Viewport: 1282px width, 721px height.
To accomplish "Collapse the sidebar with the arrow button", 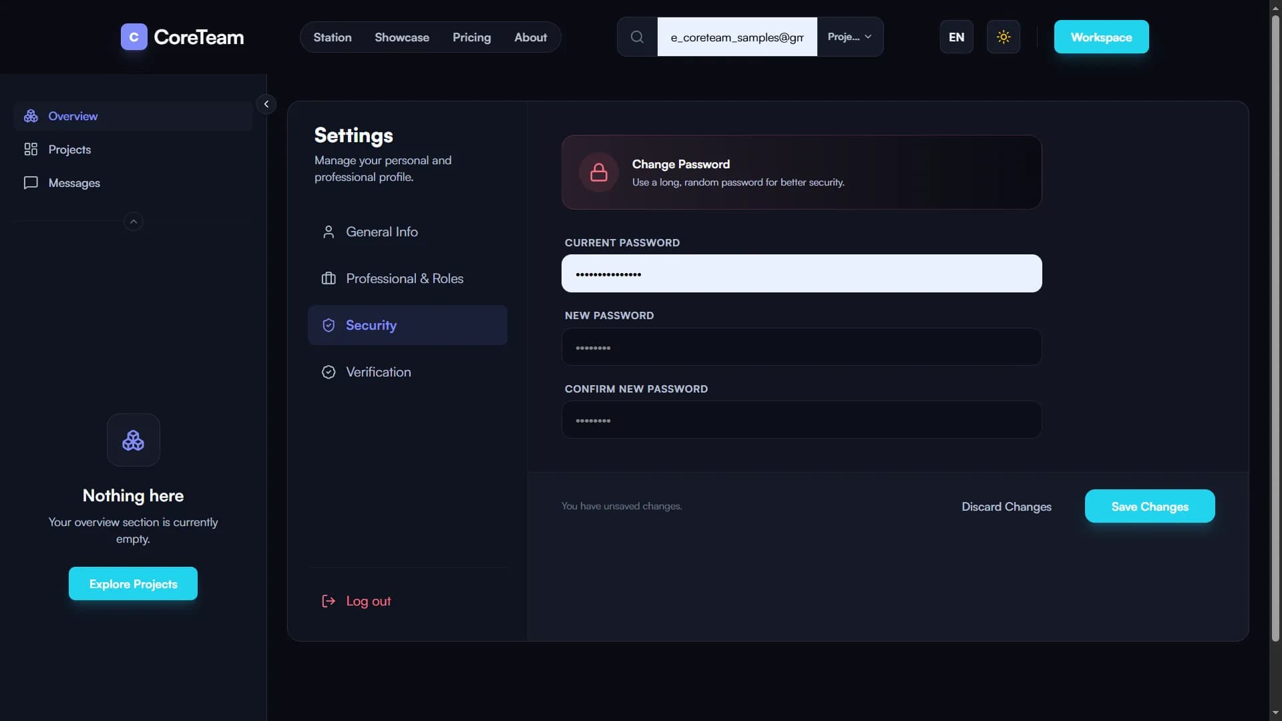I will pos(266,104).
